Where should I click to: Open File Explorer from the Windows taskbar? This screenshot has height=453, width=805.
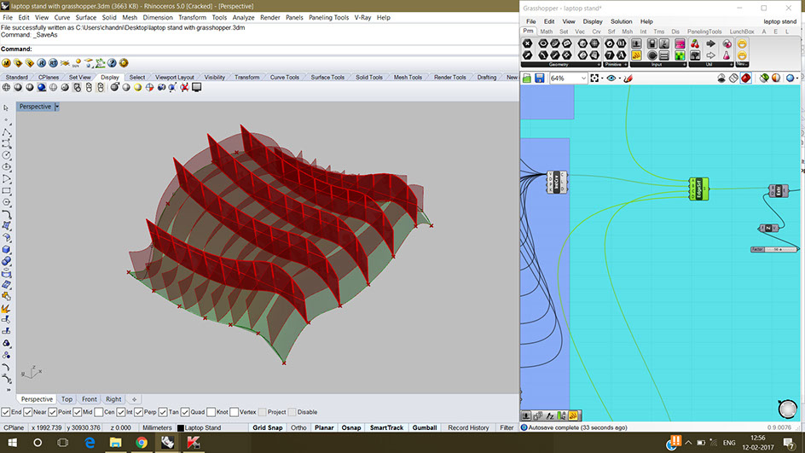115,442
